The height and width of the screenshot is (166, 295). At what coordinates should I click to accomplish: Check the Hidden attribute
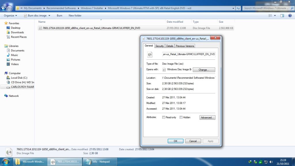(x=181, y=117)
